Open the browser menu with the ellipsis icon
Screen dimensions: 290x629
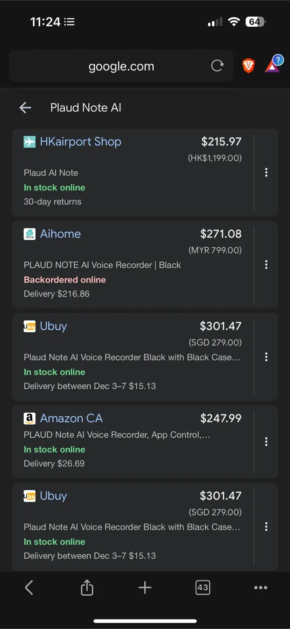pyautogui.click(x=260, y=588)
